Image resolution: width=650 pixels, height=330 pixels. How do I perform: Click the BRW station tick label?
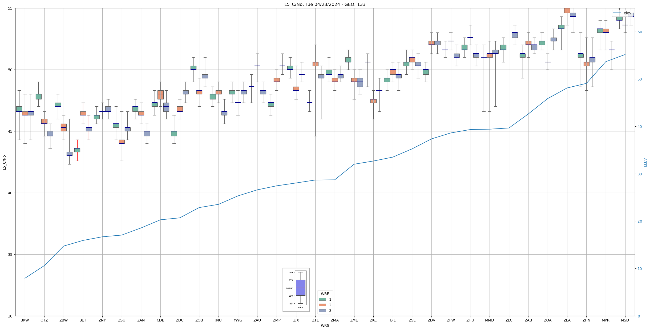click(x=25, y=320)
